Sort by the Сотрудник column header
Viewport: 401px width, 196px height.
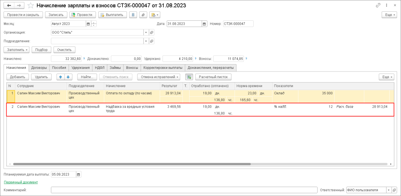pos(41,86)
